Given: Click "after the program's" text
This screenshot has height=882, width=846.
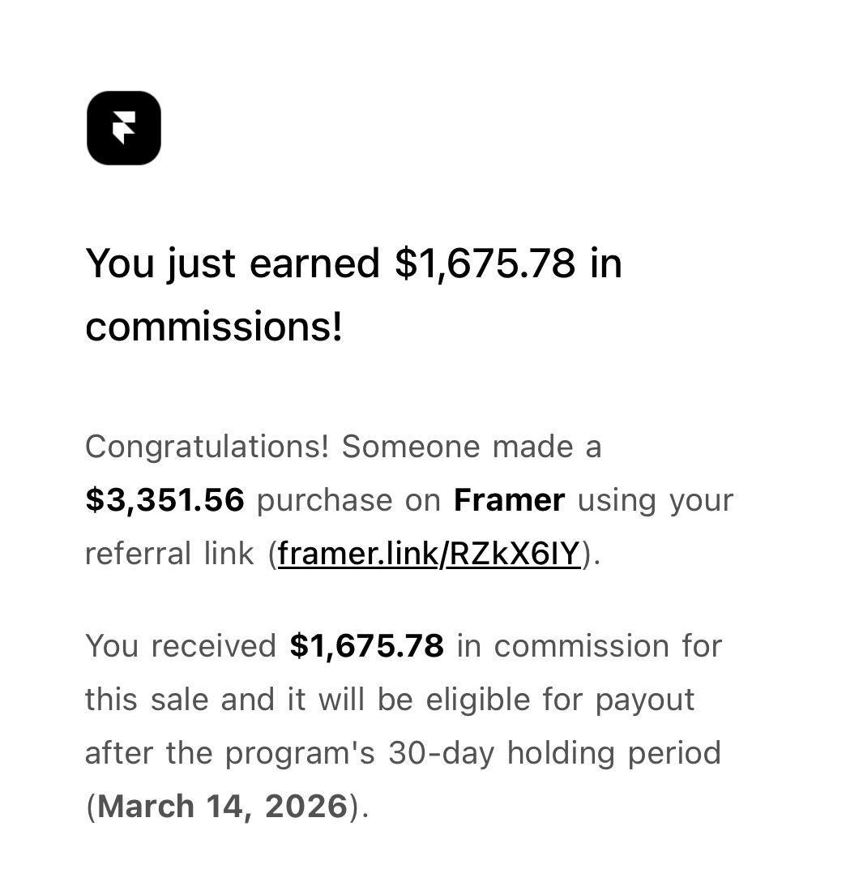Looking at the screenshot, I should pyautogui.click(x=230, y=753).
